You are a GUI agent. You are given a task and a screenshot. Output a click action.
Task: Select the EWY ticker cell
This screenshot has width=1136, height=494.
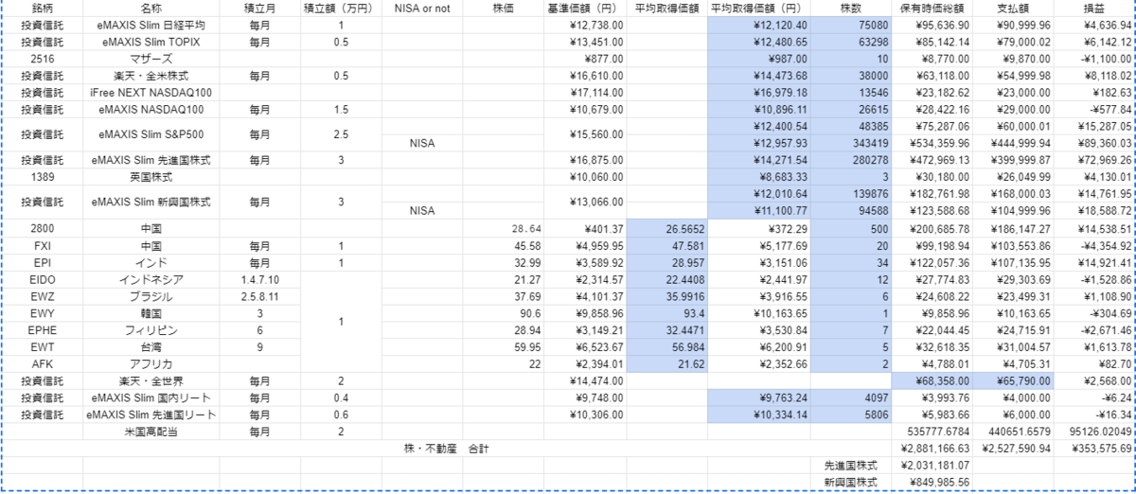[43, 313]
